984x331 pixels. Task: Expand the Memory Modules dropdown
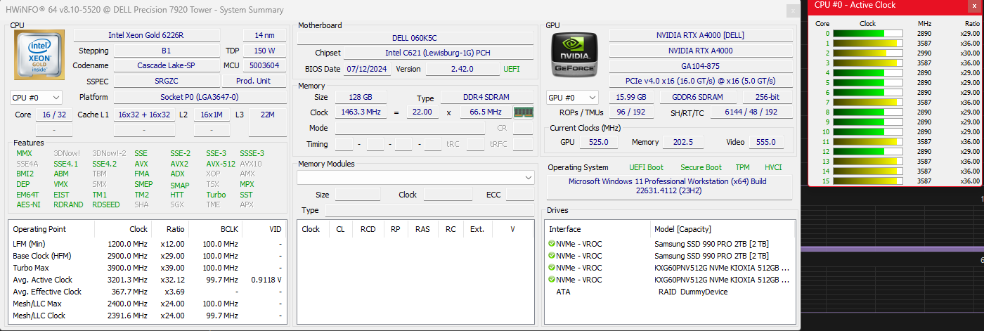(529, 178)
